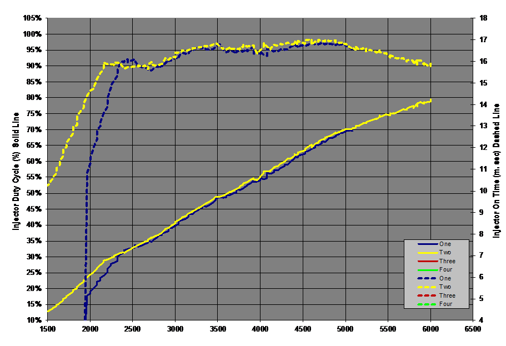This screenshot has width=506, height=346.
Task: Click the topmost left axis tick label
Action: pyautogui.click(x=33, y=18)
